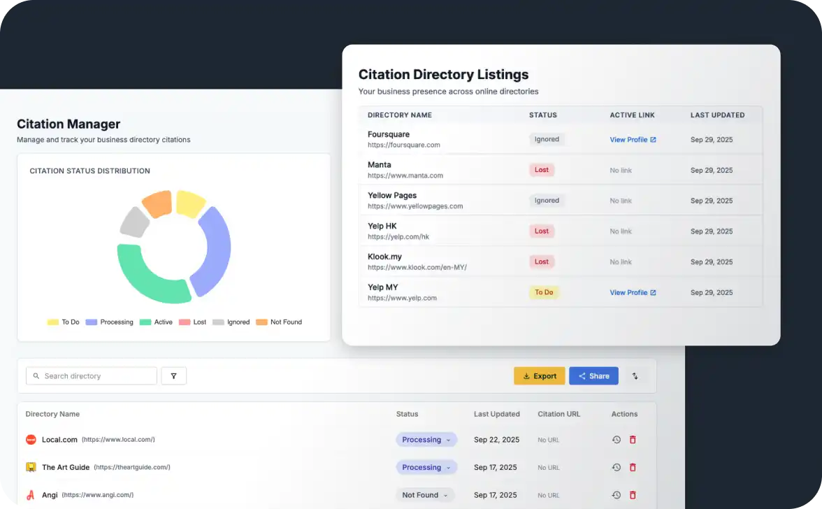Click the Last Updated column header

click(x=496, y=414)
